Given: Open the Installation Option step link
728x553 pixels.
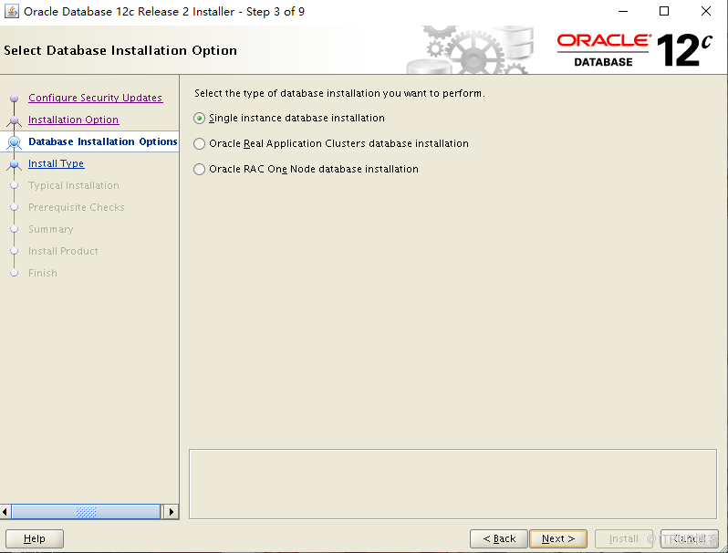Looking at the screenshot, I should point(73,120).
